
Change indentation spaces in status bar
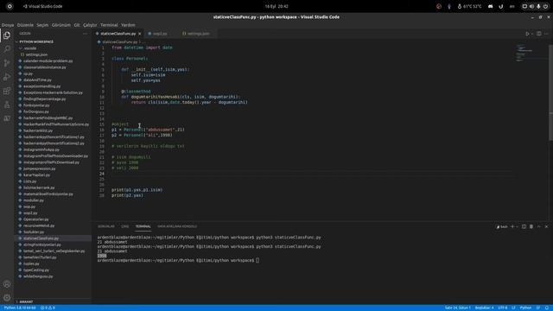485,308
